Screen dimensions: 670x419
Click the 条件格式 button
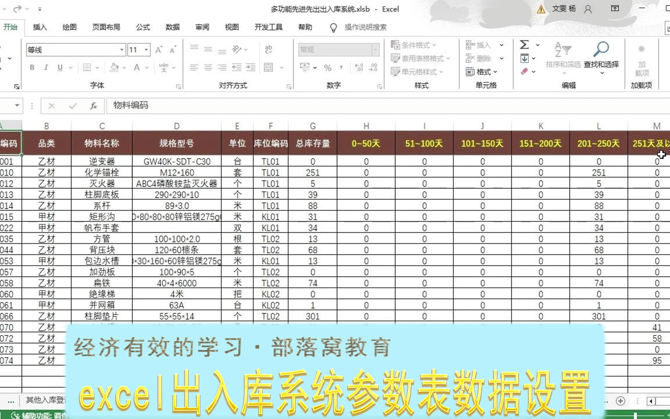tap(414, 45)
